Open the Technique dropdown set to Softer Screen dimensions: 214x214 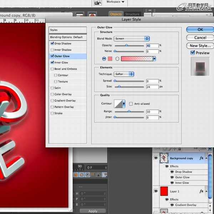click(124, 74)
